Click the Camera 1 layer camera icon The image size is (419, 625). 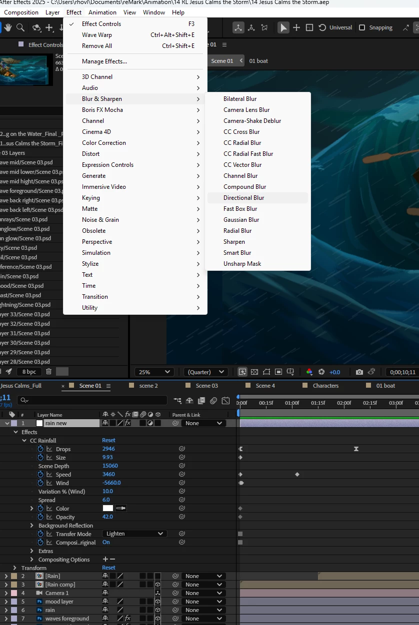point(39,593)
